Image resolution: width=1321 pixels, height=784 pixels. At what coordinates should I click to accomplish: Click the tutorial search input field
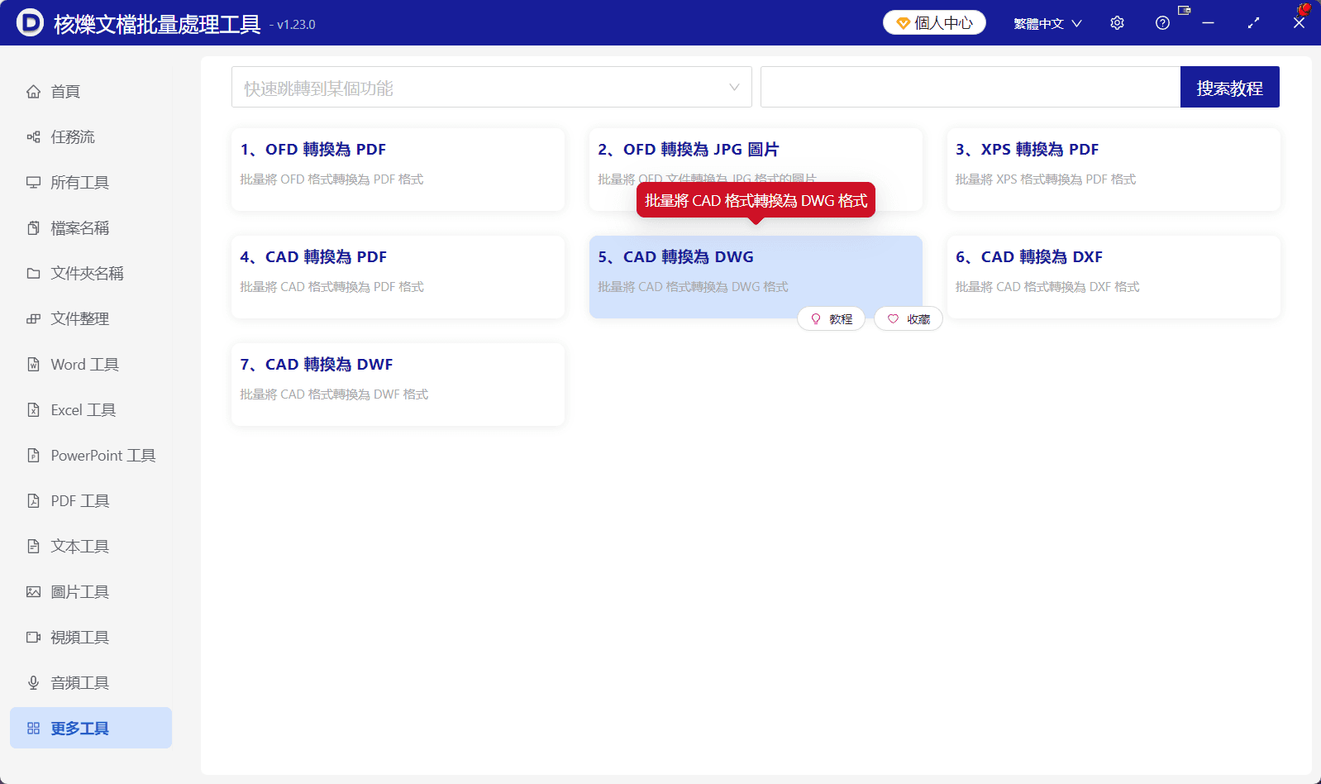click(x=970, y=87)
